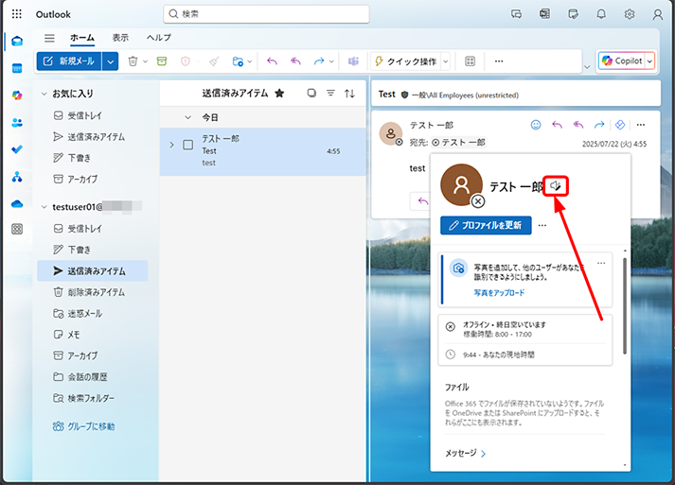This screenshot has height=485, width=675.
Task: Click プロファイルを更新 button
Action: click(x=486, y=225)
